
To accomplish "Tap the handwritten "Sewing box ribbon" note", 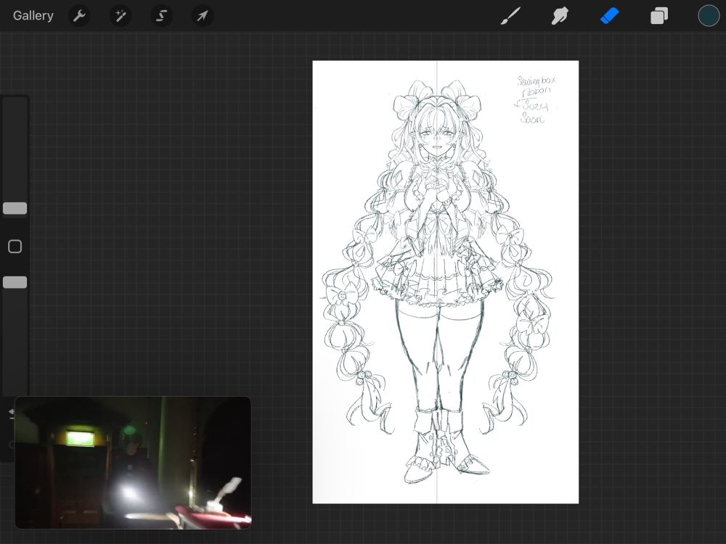I will (536, 86).
